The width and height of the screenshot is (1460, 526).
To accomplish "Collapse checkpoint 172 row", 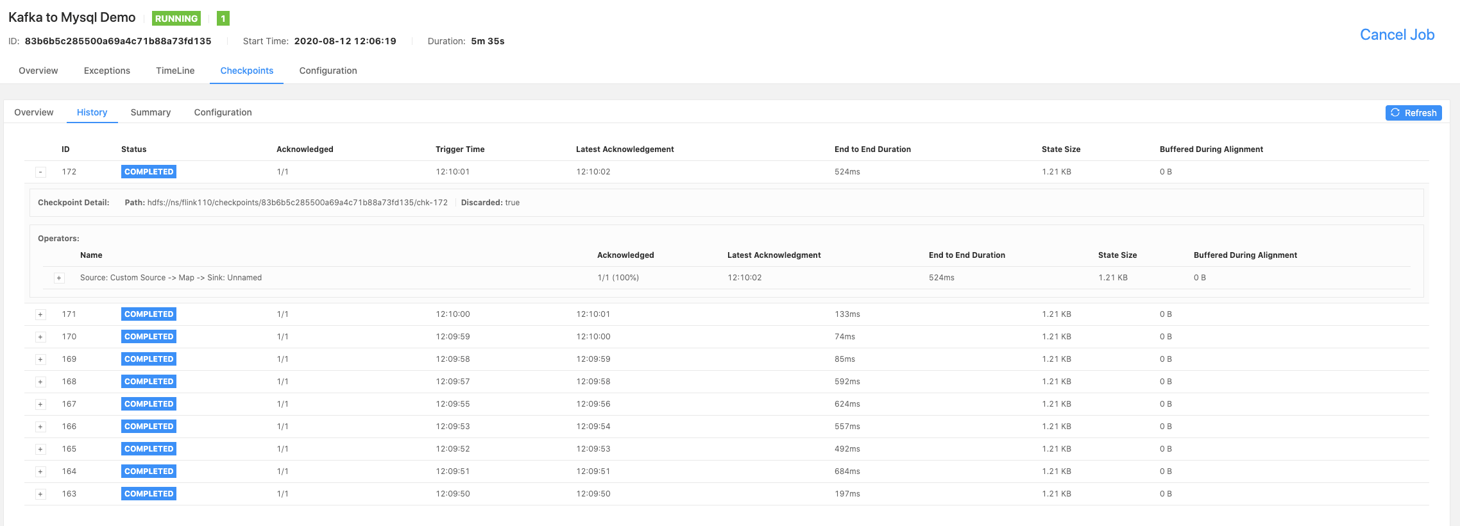I will tap(40, 172).
